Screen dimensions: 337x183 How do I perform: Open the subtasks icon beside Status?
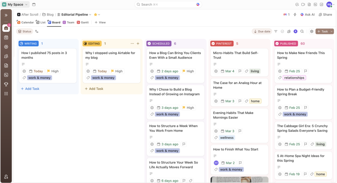(37, 31)
